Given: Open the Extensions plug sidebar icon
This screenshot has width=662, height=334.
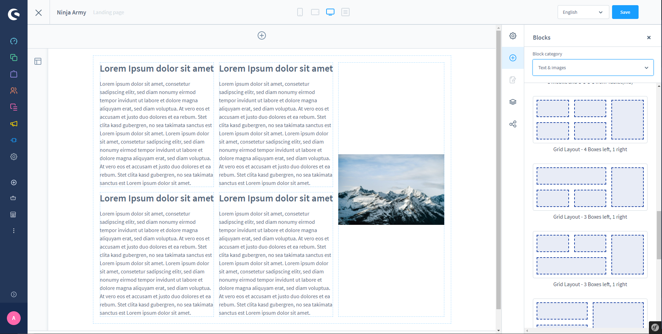Looking at the screenshot, I should tap(14, 140).
